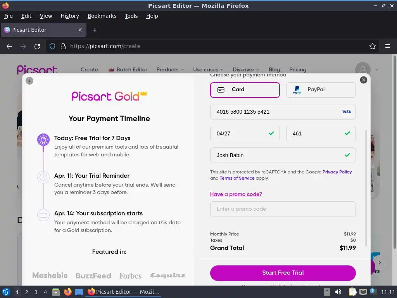Open Firefox File menu
Viewport: 397px width, 298px height.
pyautogui.click(x=9, y=16)
